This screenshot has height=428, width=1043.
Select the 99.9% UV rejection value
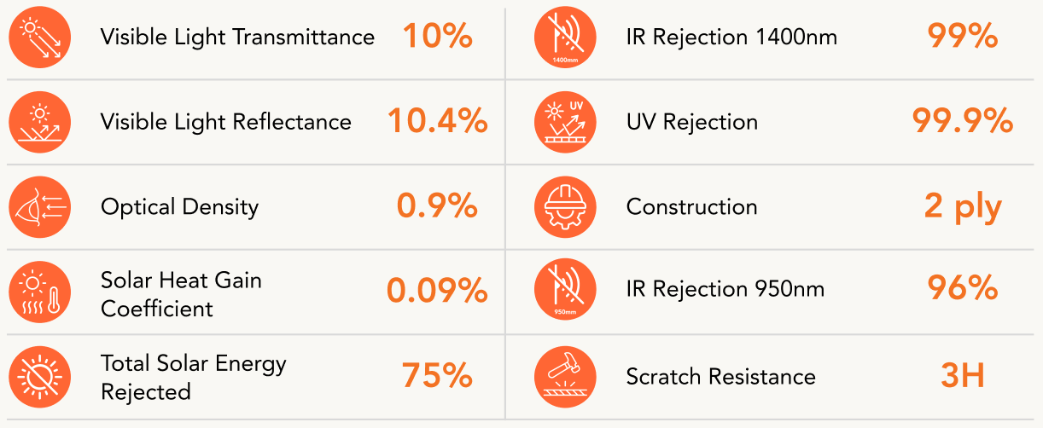963,122
